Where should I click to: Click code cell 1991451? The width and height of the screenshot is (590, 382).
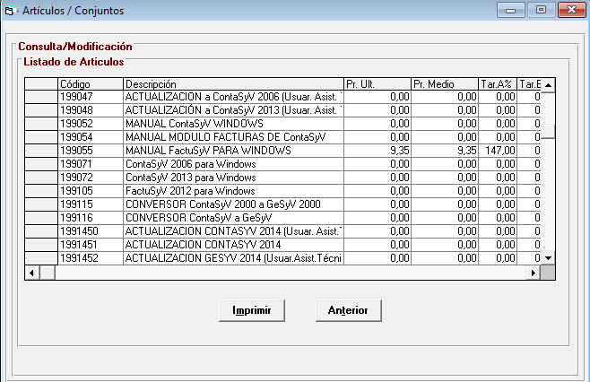[x=91, y=245]
